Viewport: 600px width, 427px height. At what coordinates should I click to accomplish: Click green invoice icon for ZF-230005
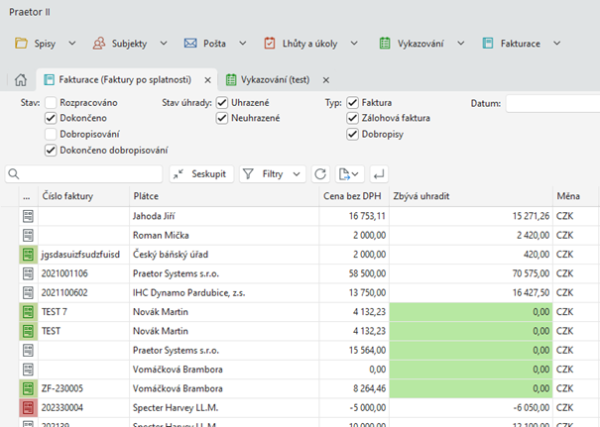(28, 386)
